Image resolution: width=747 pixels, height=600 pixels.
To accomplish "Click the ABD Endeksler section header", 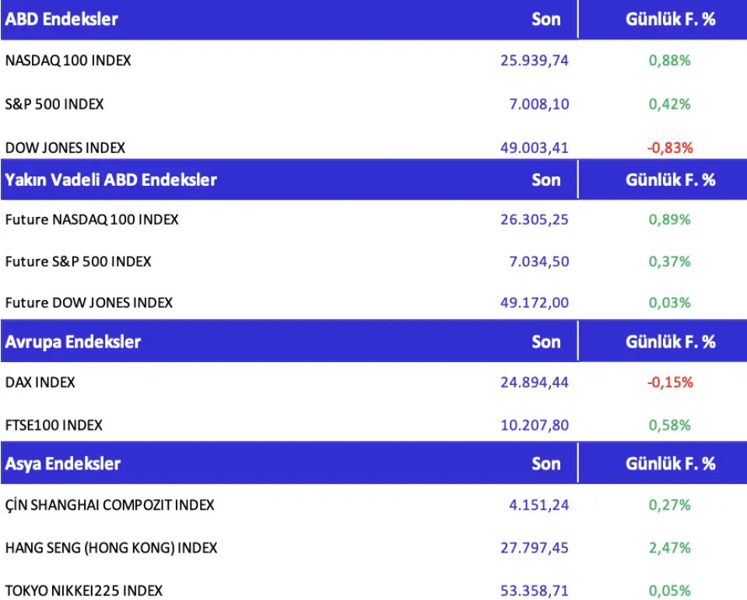I will pos(61,19).
